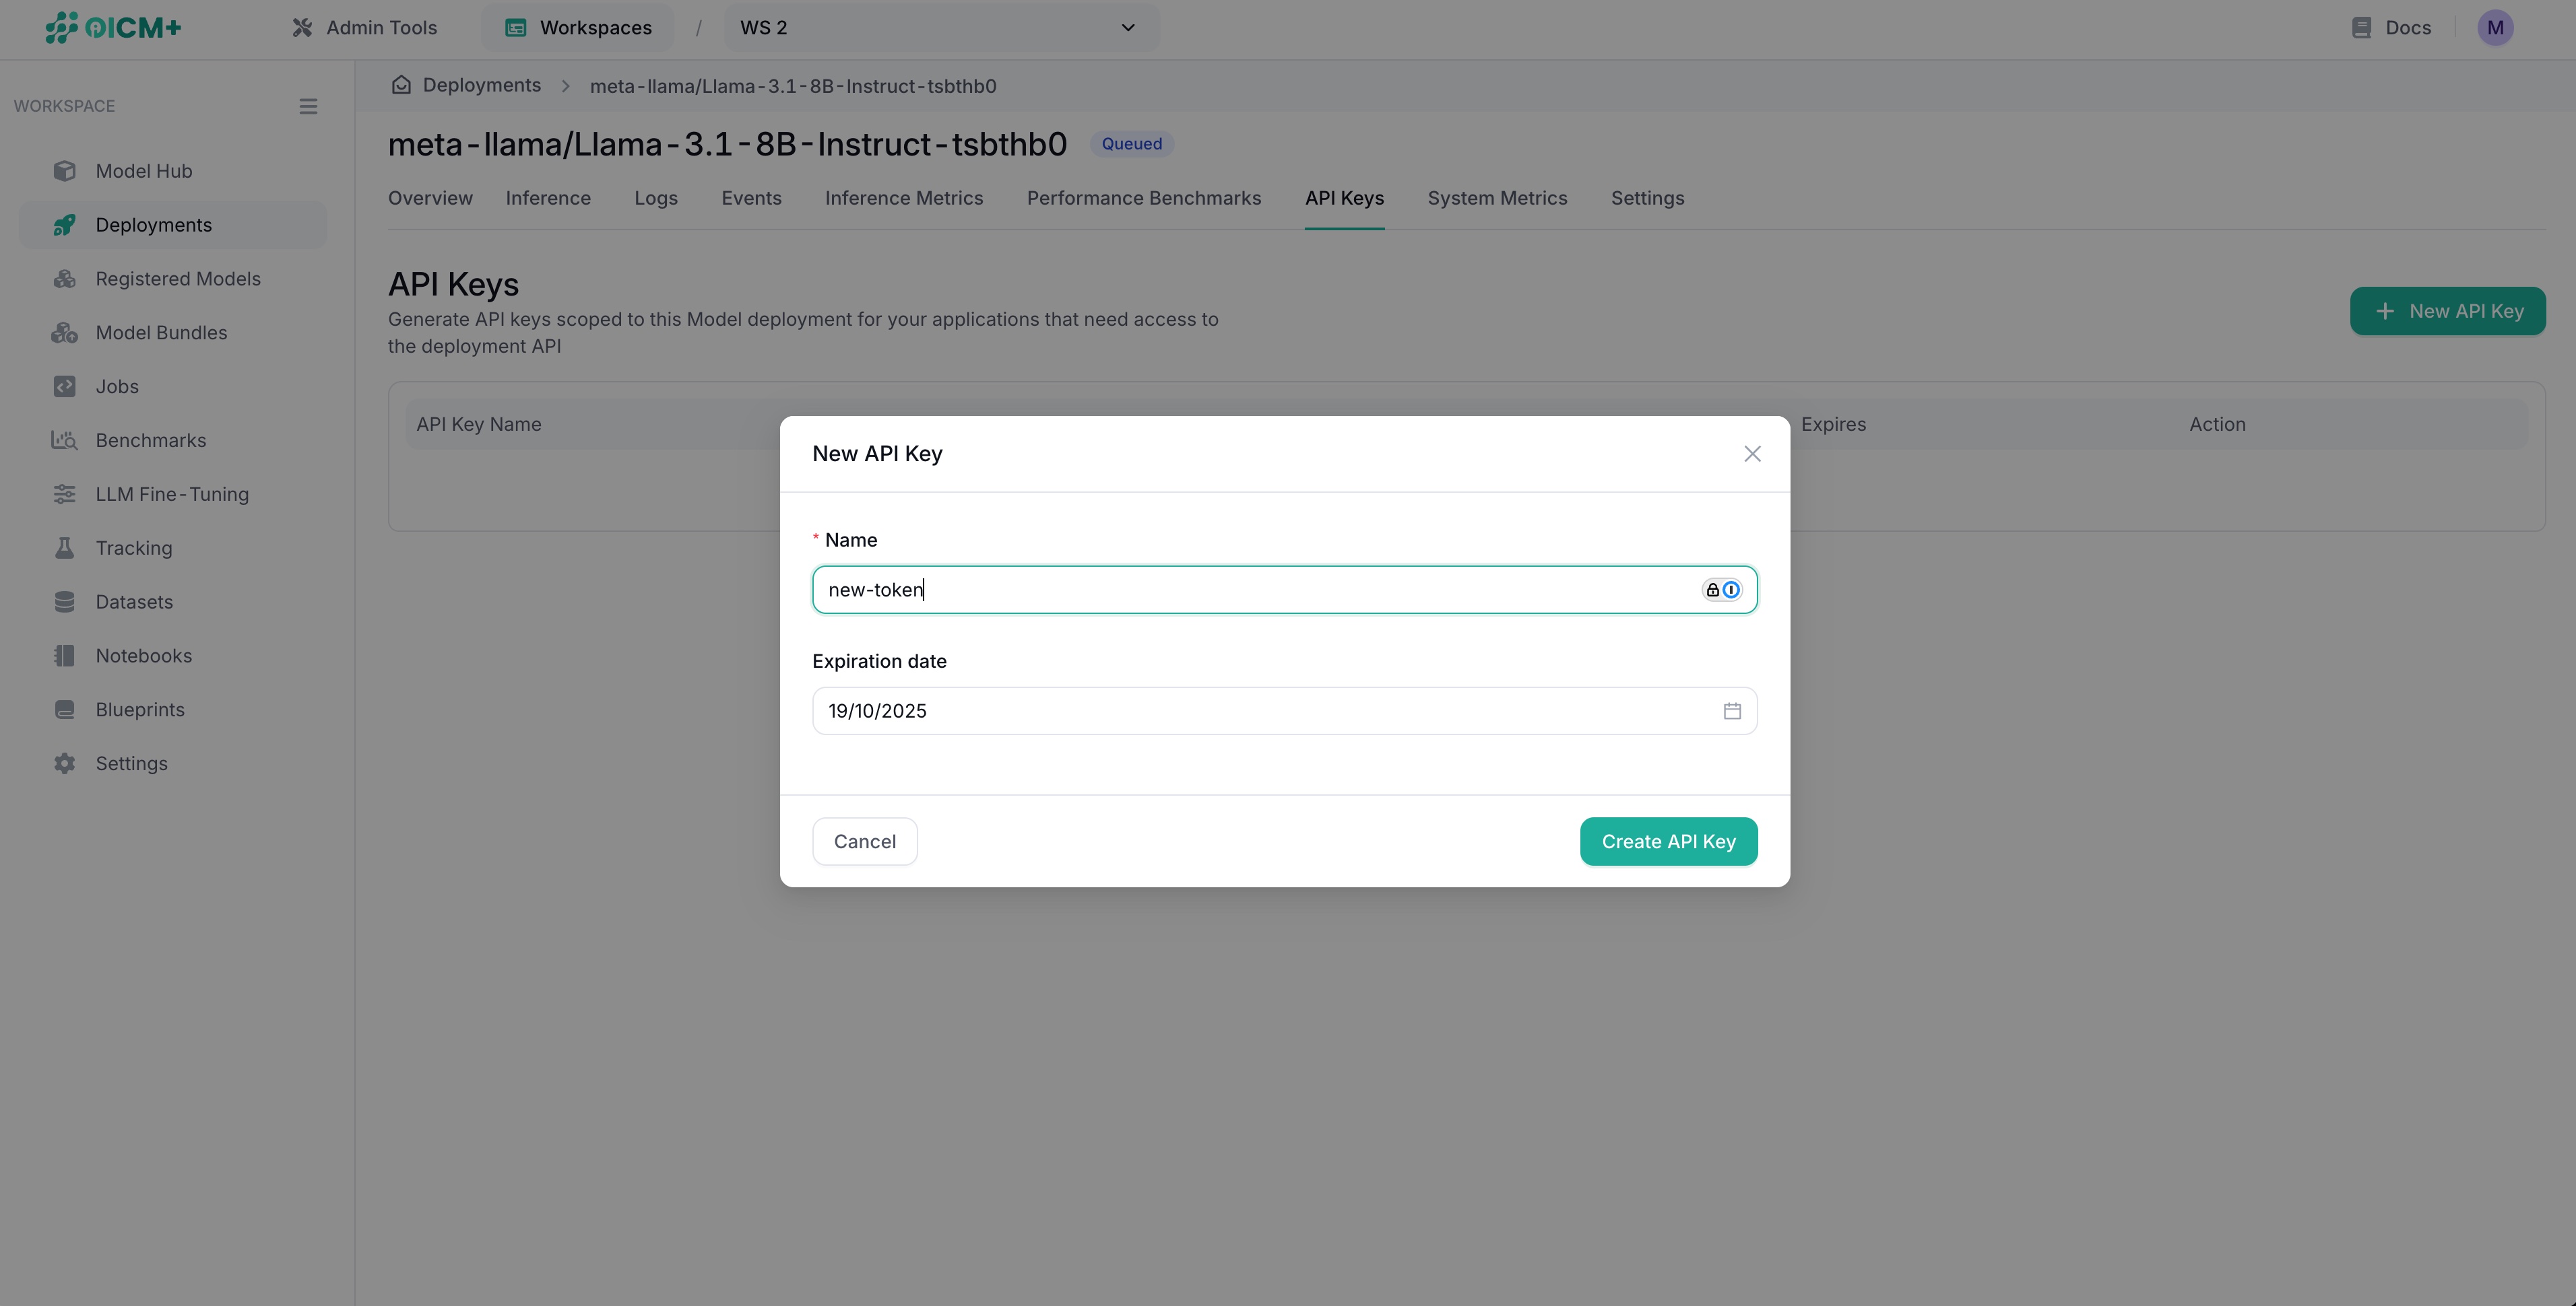Click the Create API Key button
2576x1306 pixels.
[1668, 840]
